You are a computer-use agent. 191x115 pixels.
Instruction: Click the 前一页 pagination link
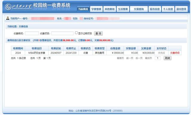(130, 58)
